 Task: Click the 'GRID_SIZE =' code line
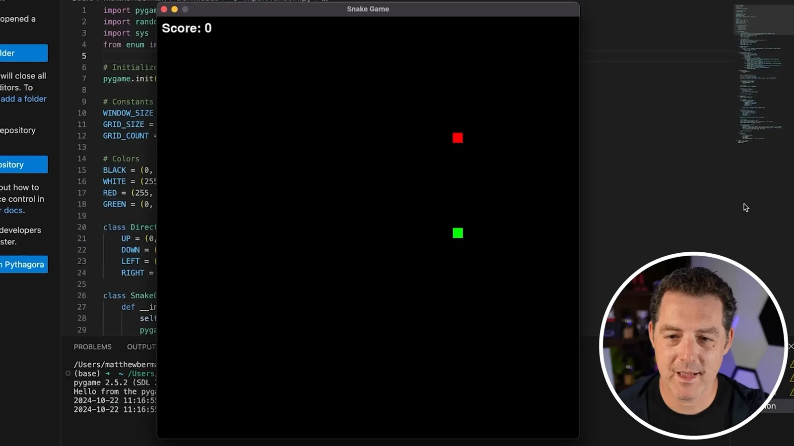pyautogui.click(x=129, y=124)
